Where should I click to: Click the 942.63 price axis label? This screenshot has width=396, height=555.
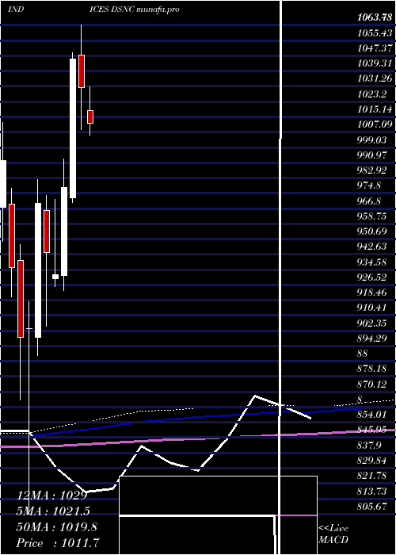coord(372,247)
